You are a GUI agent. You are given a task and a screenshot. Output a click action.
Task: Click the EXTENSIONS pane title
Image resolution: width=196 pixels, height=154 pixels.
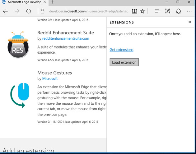(x=122, y=22)
